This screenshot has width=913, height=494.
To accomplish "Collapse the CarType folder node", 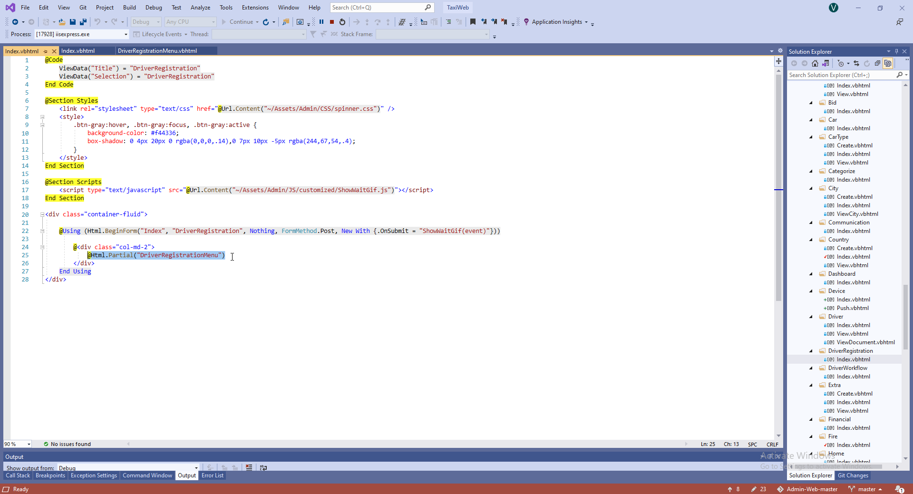I will [811, 137].
